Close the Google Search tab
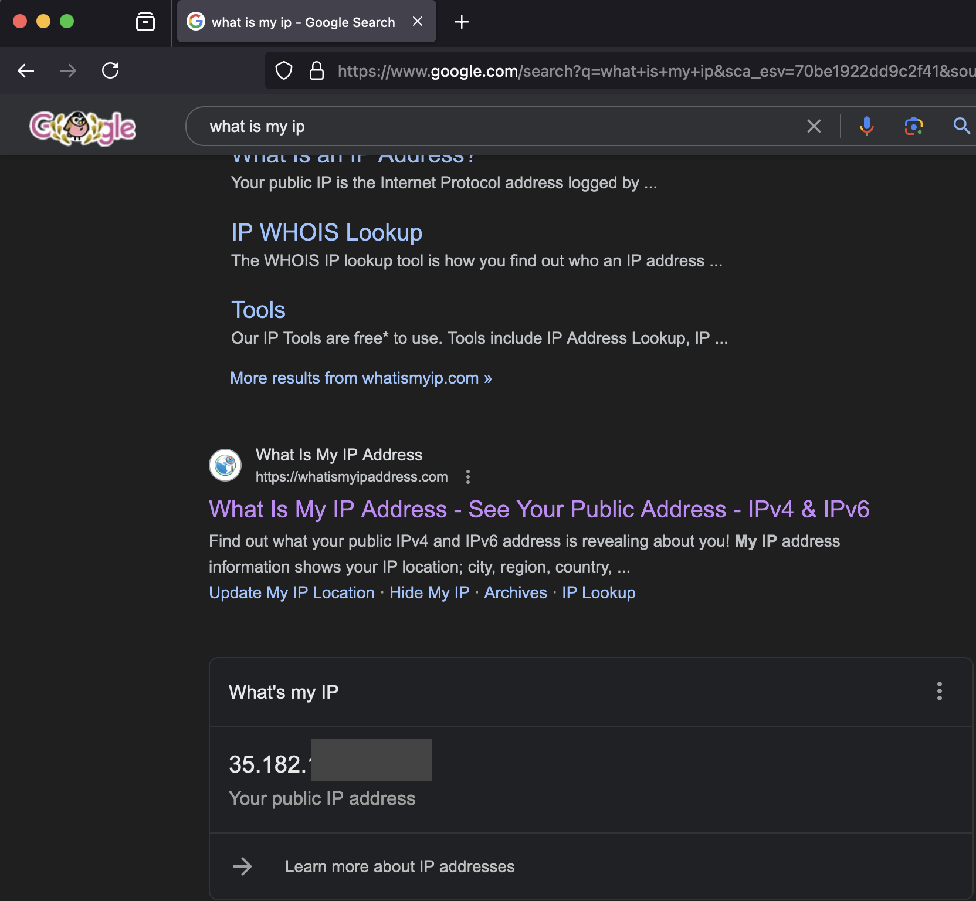 click(418, 22)
